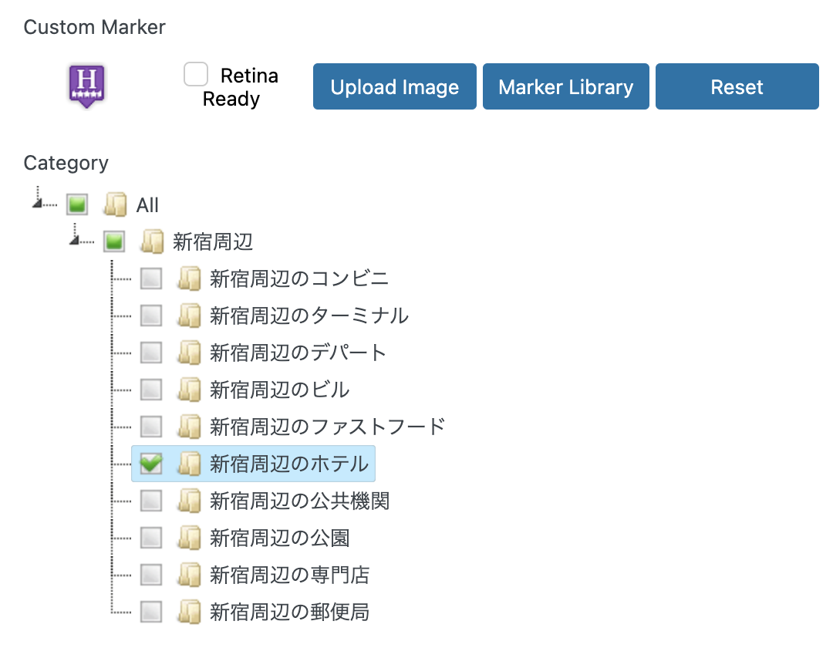Click the folder icon beside All
The height and width of the screenshot is (648, 833).
tap(115, 204)
